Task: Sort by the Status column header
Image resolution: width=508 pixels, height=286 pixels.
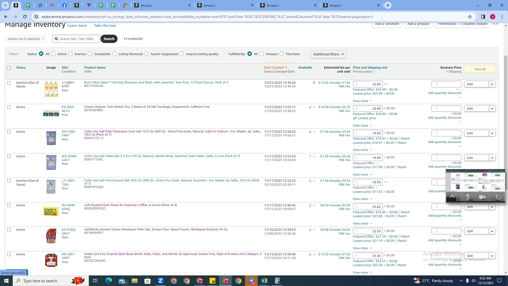Action: point(21,68)
